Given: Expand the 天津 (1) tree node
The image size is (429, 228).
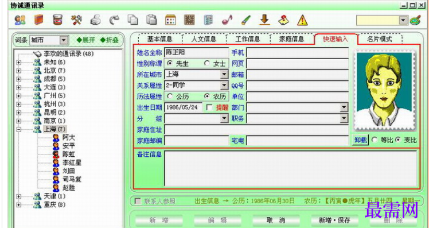Looking at the screenshot, I should tap(18, 196).
